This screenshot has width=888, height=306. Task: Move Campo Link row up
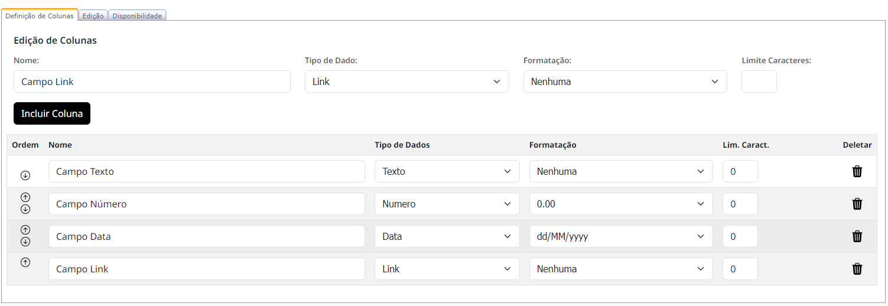25,262
